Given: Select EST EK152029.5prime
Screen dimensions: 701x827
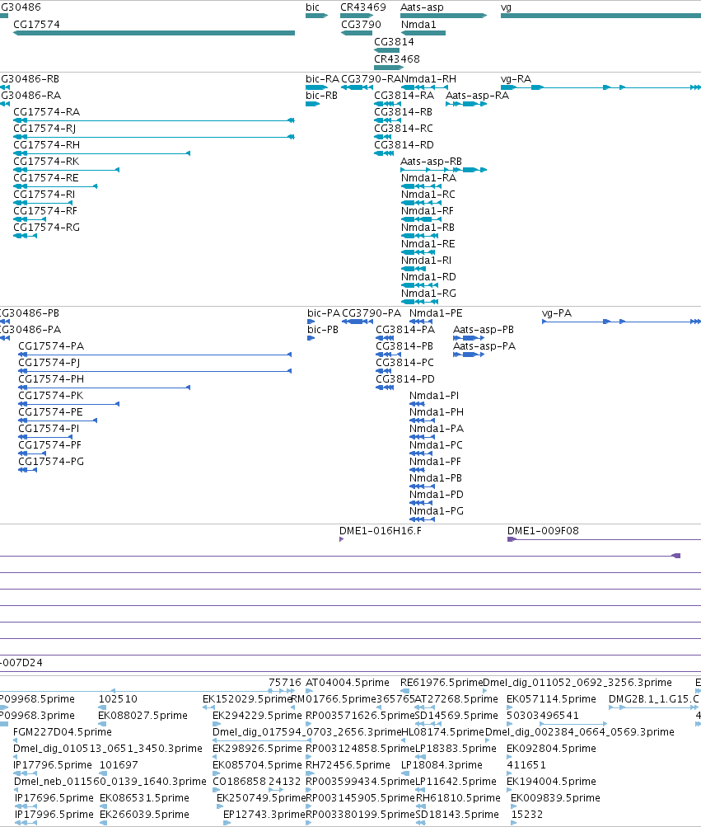Looking at the screenshot, I should pyautogui.click(x=247, y=699).
